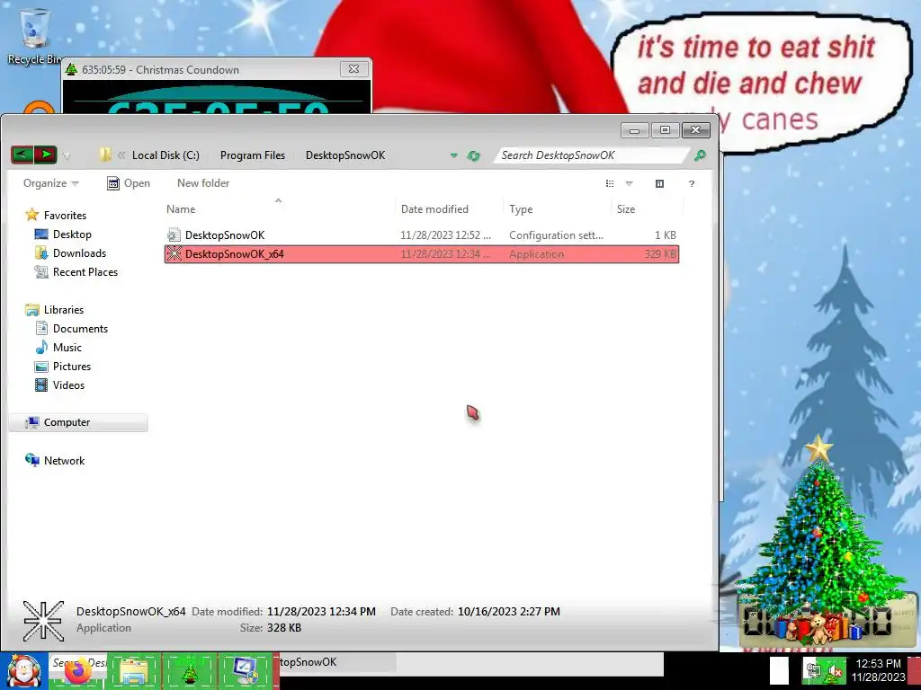921x690 pixels.
Task: Open the Music library
Action: (67, 348)
